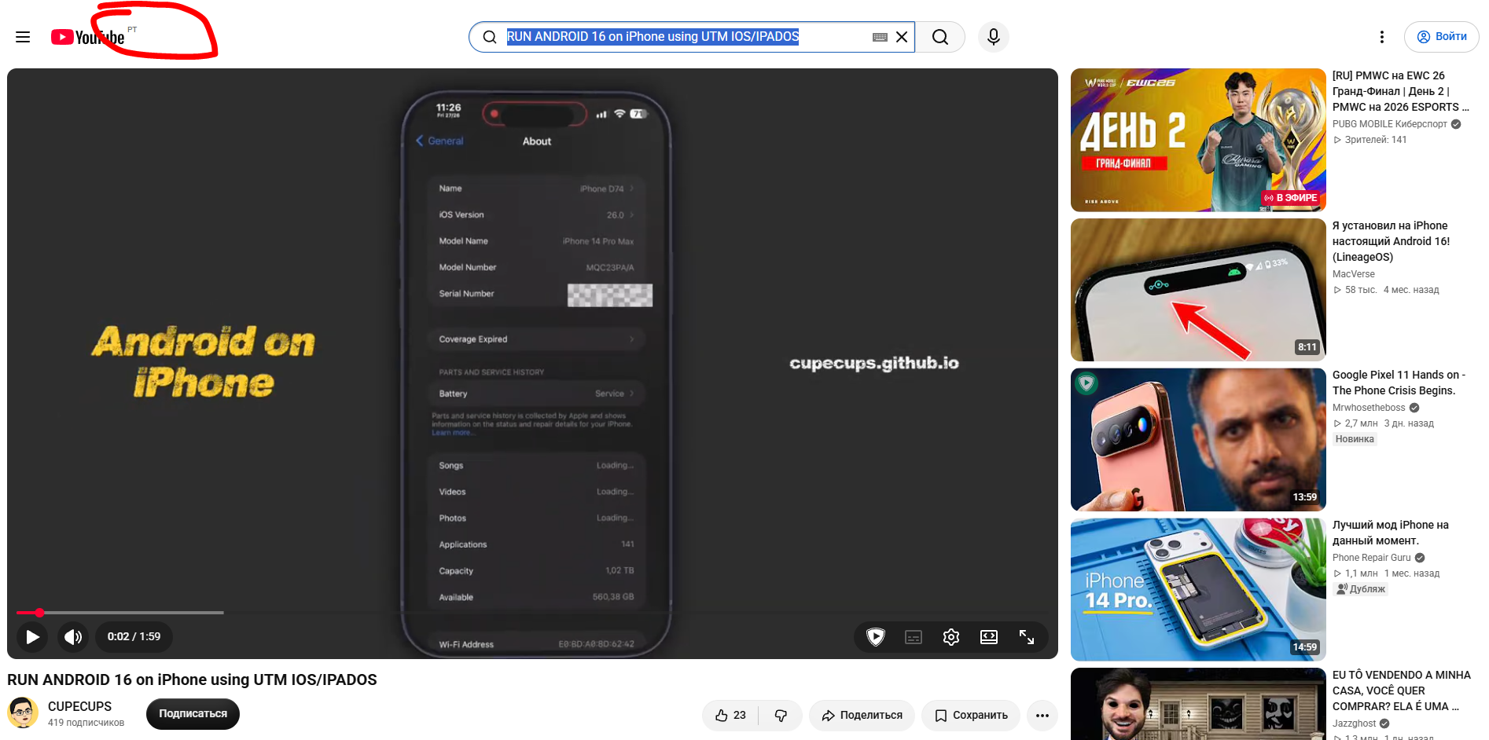The image size is (1489, 740).
Task: Click the '3 дн. назад' upload date
Action: (x=1409, y=423)
